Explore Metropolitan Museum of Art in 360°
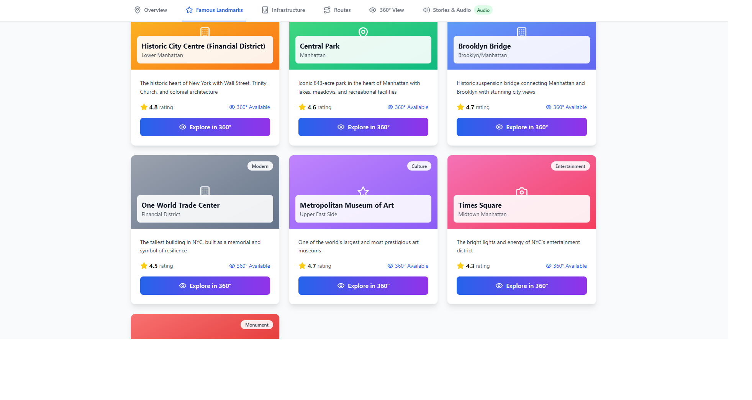Screen dimensions: 752x400 click(x=363, y=286)
